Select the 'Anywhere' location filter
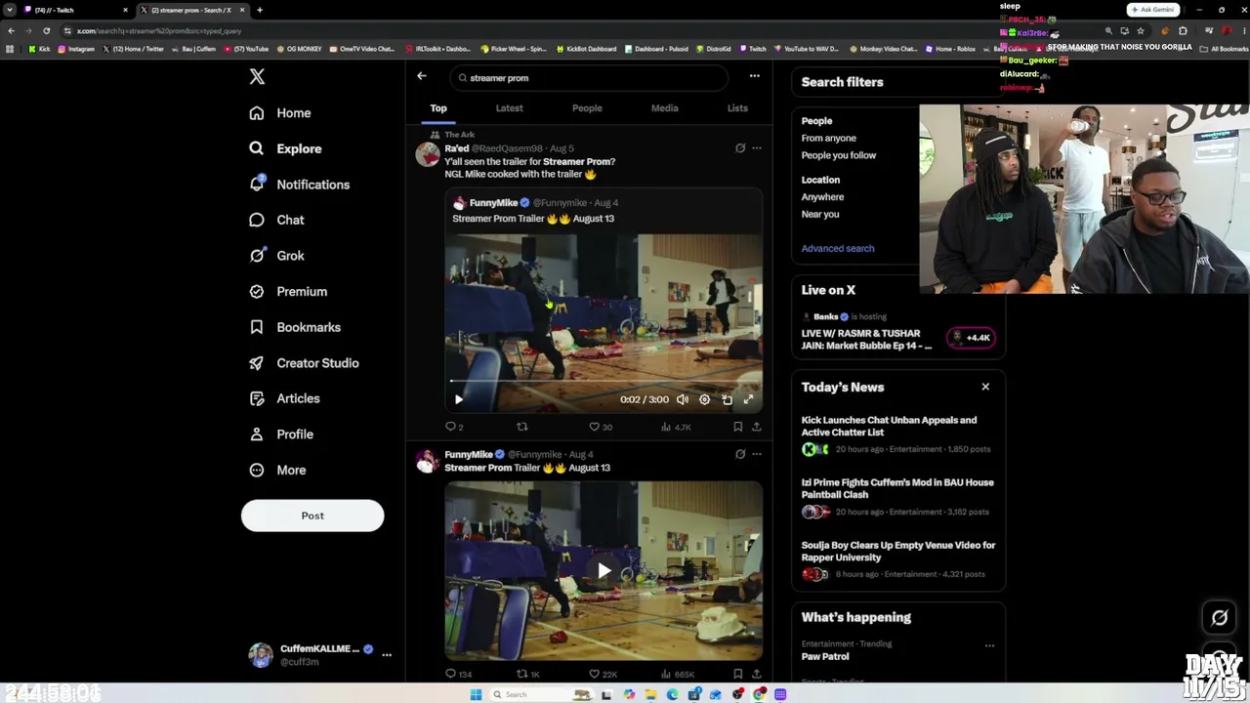 [823, 197]
